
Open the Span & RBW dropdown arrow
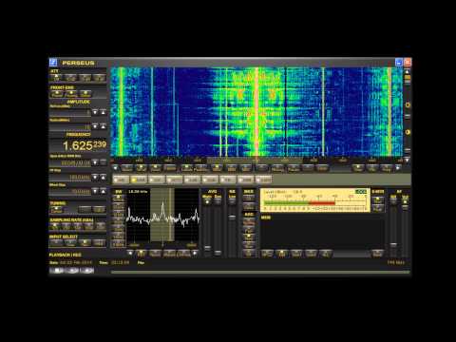[95, 162]
